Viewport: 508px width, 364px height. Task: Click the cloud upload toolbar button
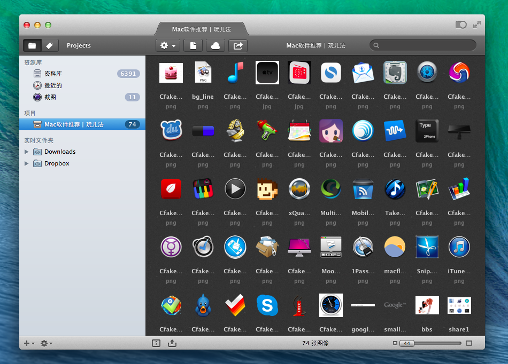tap(215, 45)
